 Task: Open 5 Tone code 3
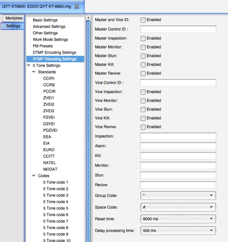click(56, 195)
